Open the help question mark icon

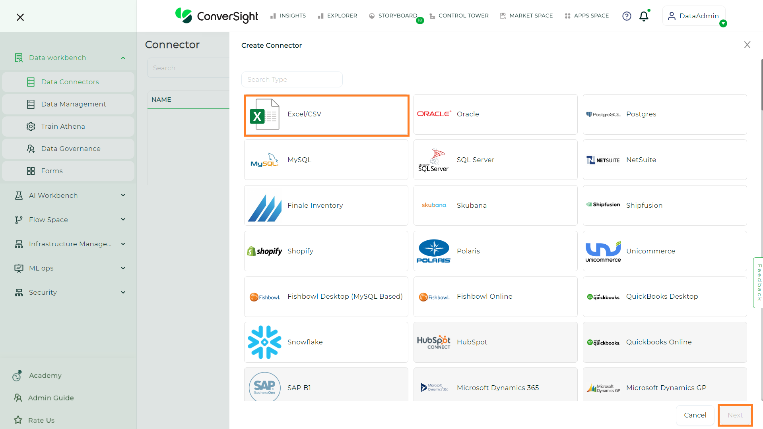tap(627, 16)
